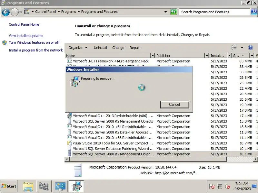The image size is (258, 193).
Task: Click icon of Visual C++ 2013 Redistributable (x86)
Action: 69,115
